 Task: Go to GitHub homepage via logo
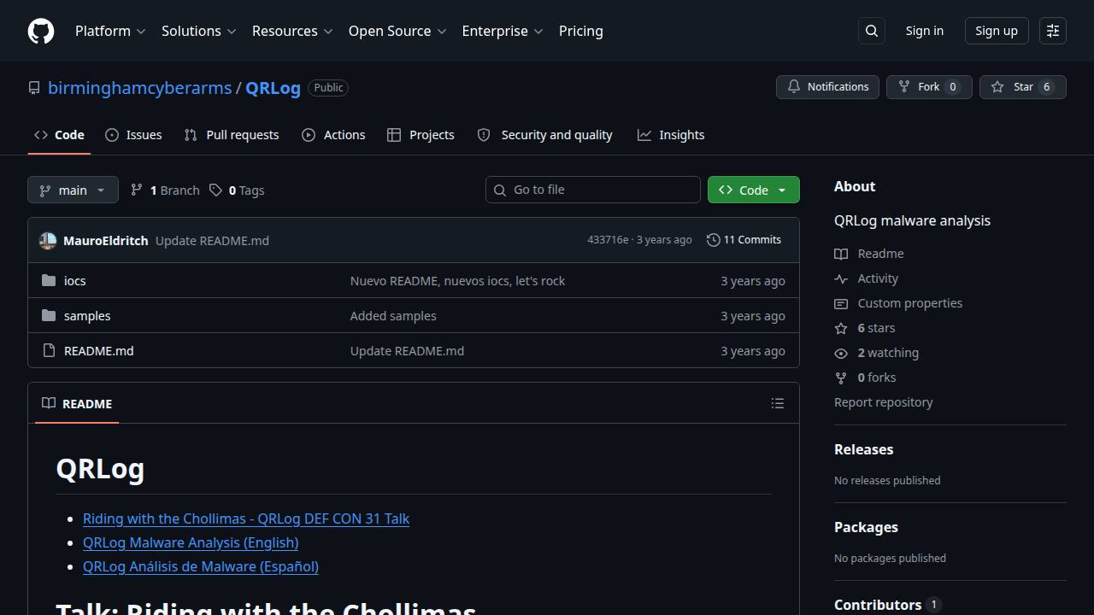(41, 31)
